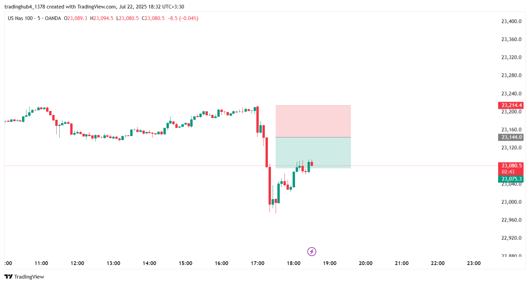Click the red closing price value C23,080.5

(x=153, y=18)
